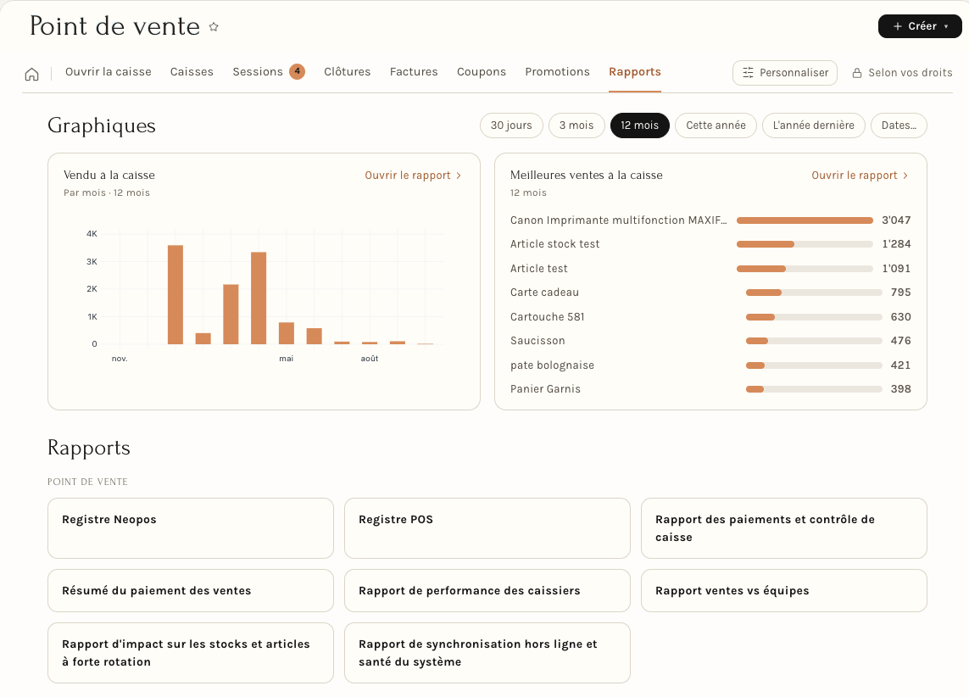969x697 pixels.
Task: Click the tallest bar in sales chart
Action: pos(175,295)
